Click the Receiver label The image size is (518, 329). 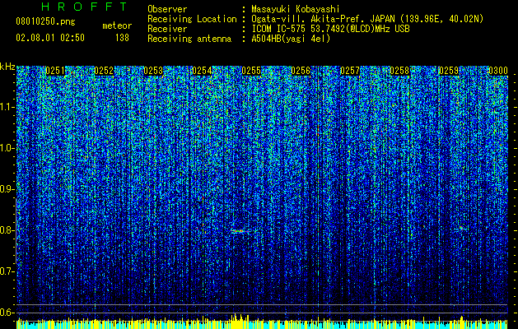click(x=167, y=29)
